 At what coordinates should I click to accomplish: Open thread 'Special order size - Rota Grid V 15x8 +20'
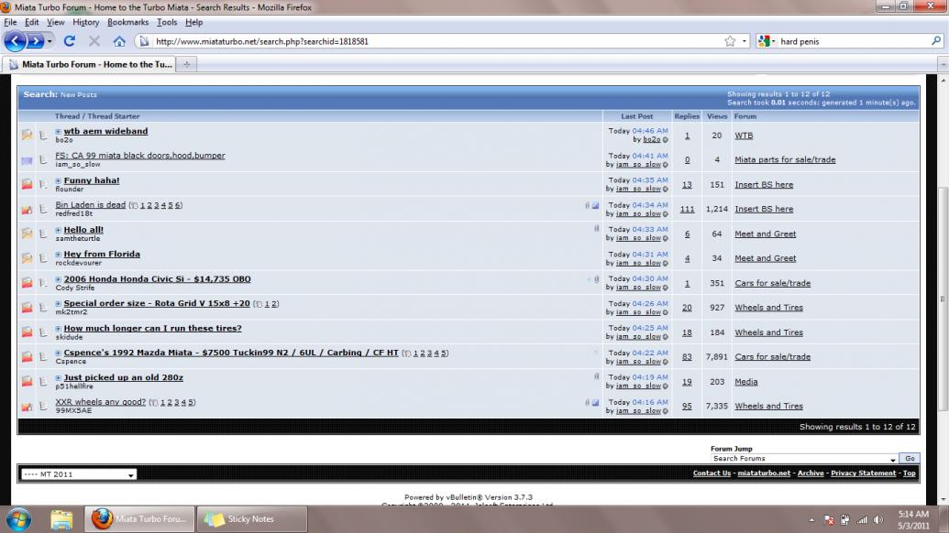coord(157,303)
